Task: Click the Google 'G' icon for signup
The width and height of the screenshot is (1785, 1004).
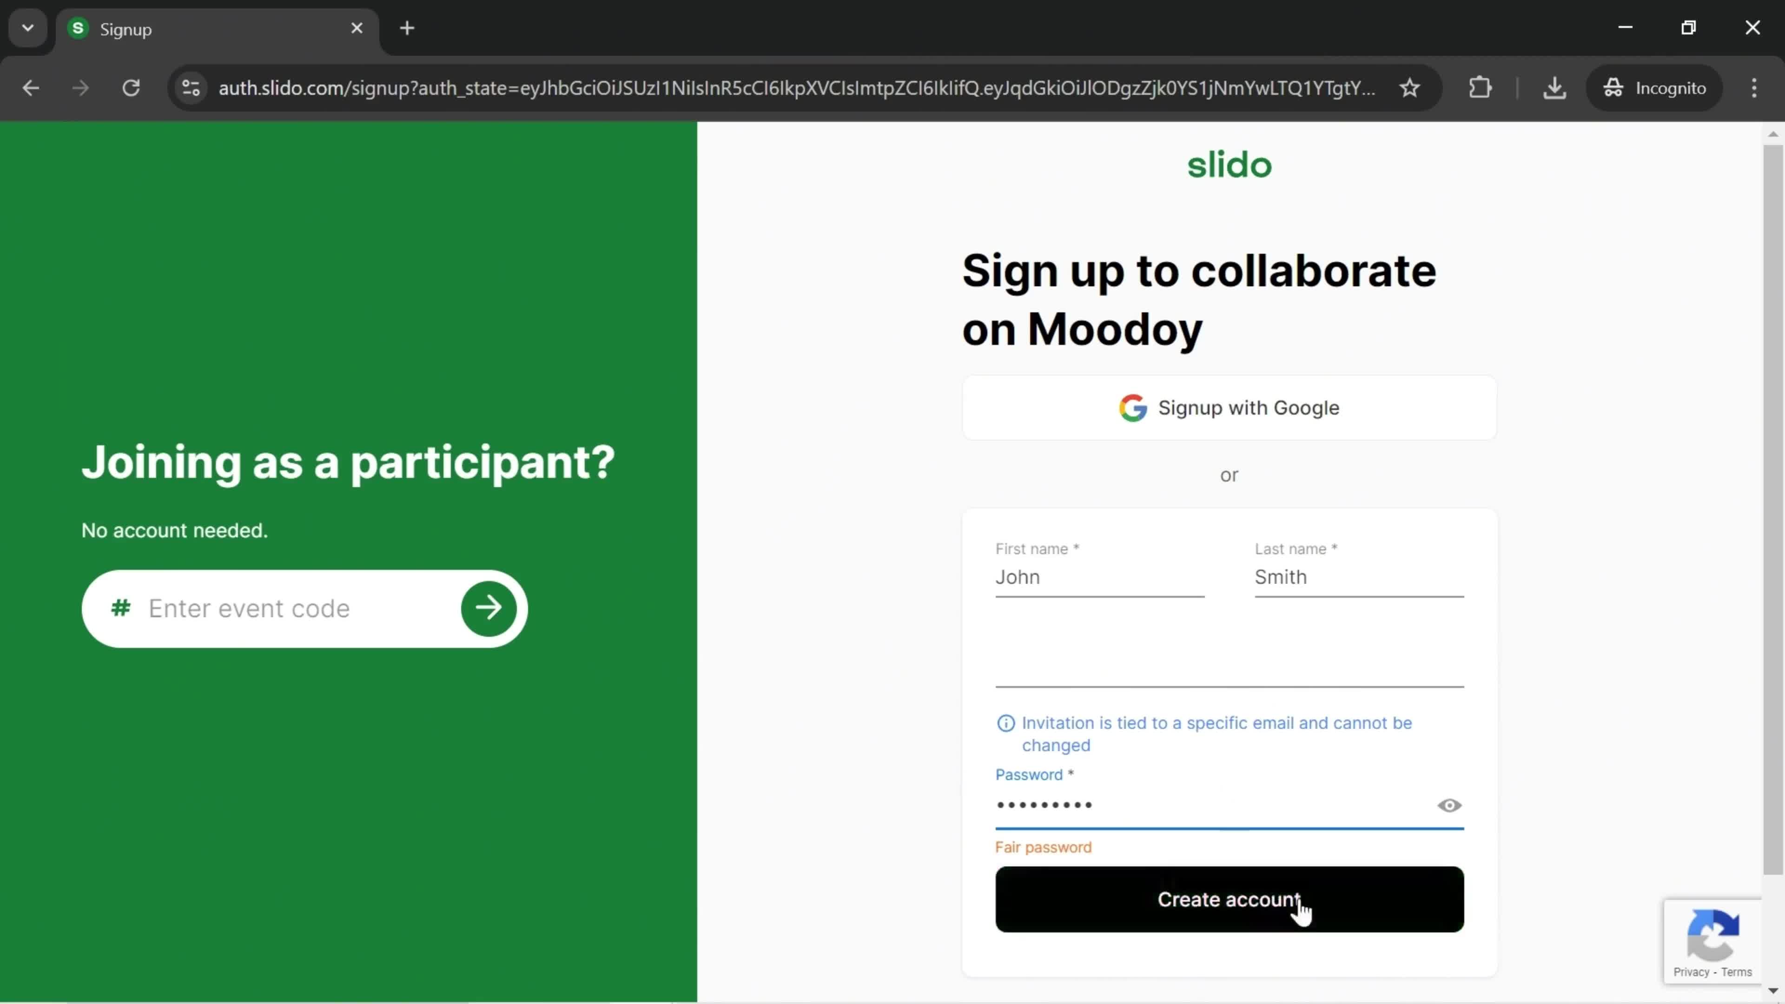Action: [1133, 408]
